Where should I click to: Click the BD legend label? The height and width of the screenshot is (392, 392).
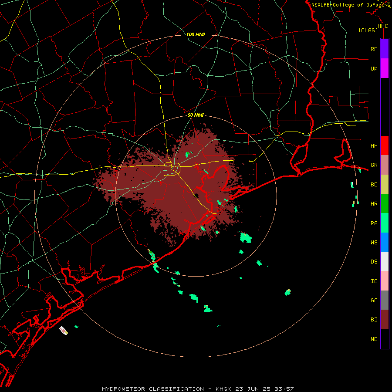(x=374, y=185)
